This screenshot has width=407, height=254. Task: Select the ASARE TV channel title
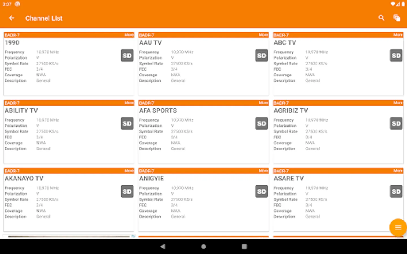point(289,179)
